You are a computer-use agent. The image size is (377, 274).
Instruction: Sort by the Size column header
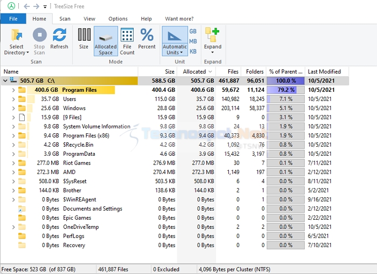(157, 71)
